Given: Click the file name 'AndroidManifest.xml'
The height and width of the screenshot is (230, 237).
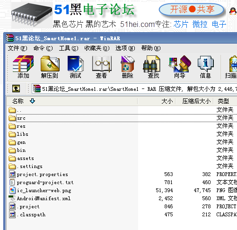Looking at the screenshot, I should 44,198.
